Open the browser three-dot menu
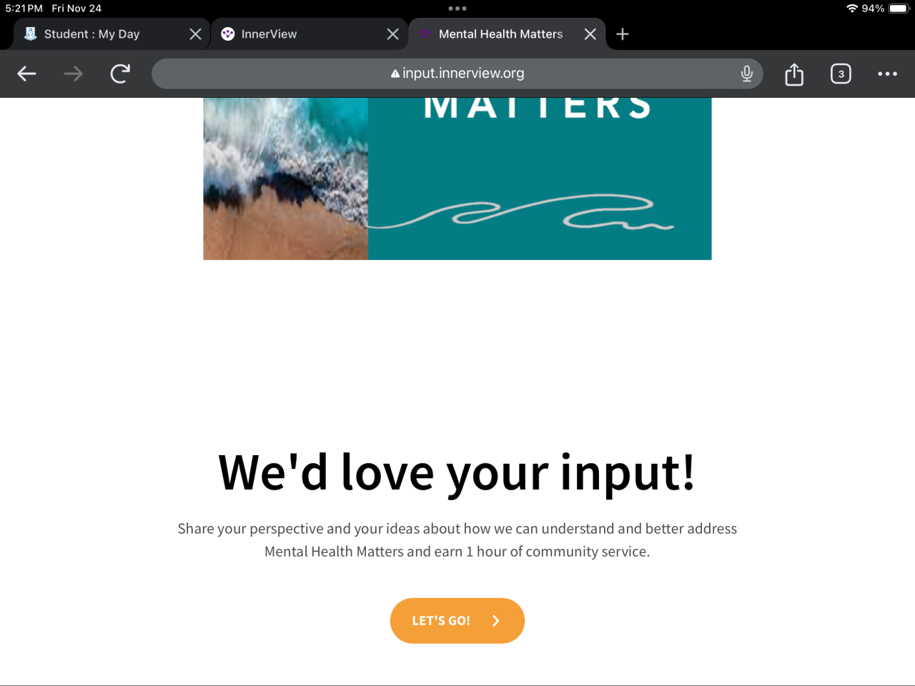This screenshot has width=915, height=686. (887, 74)
